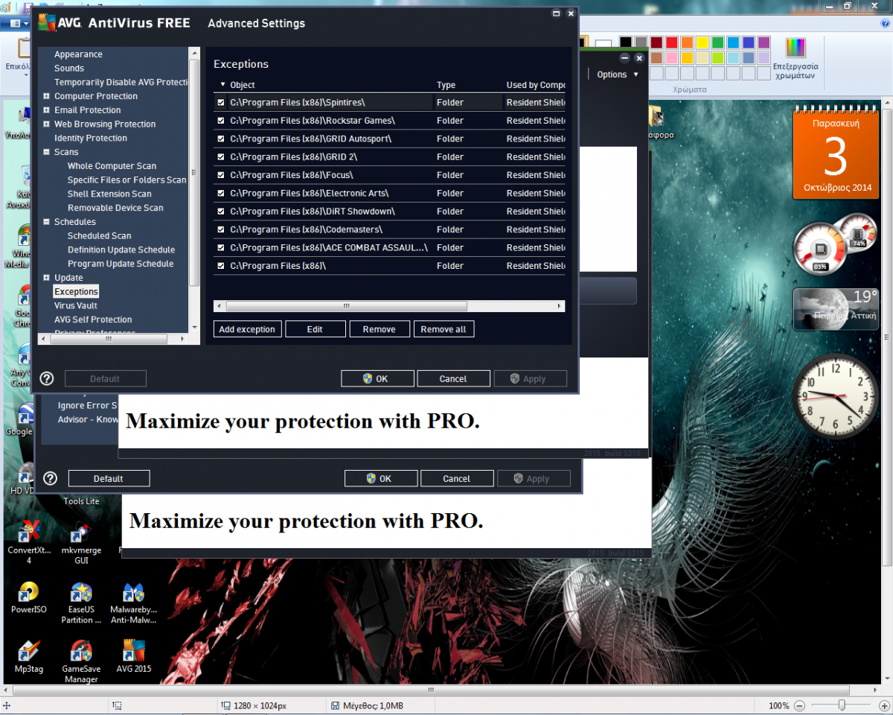The height and width of the screenshot is (715, 893).
Task: Expand the Web Browsing Protection node
Action: [x=46, y=124]
